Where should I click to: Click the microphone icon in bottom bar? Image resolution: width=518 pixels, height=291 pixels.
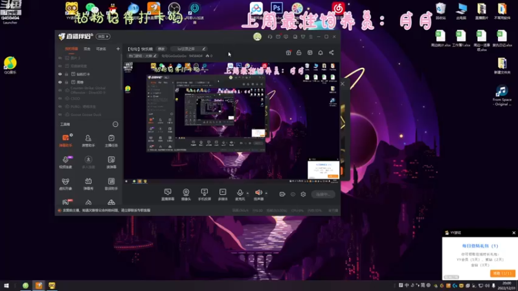[240, 192]
